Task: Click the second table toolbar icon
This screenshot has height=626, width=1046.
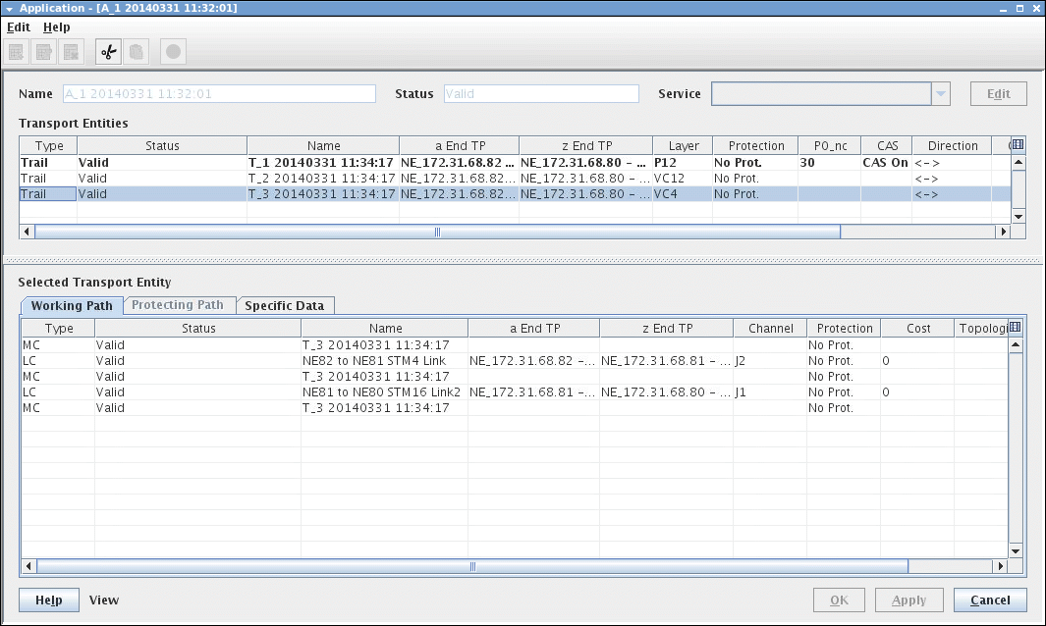Action: [x=43, y=52]
